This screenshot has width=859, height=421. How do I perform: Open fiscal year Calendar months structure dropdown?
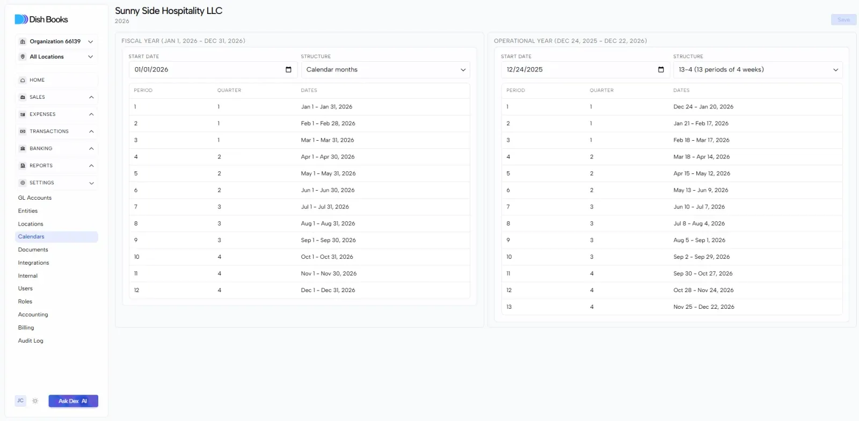(385, 70)
